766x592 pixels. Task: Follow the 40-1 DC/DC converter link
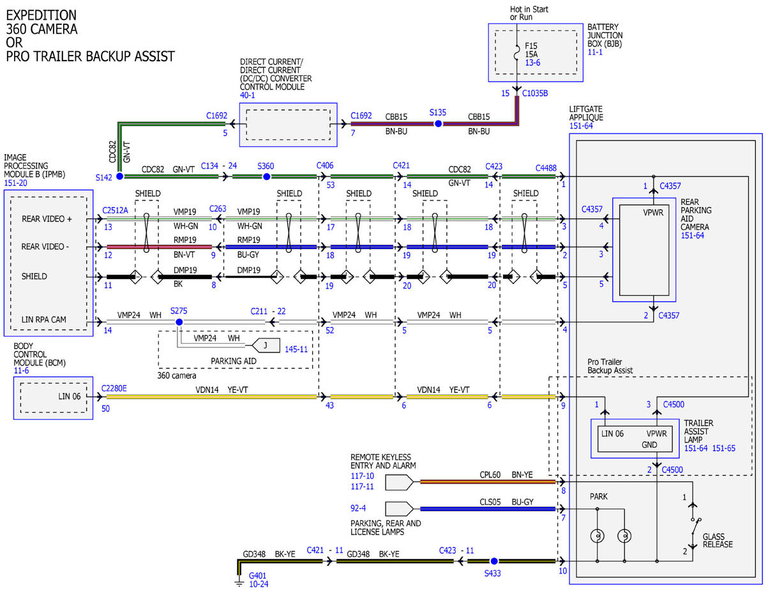pos(247,95)
